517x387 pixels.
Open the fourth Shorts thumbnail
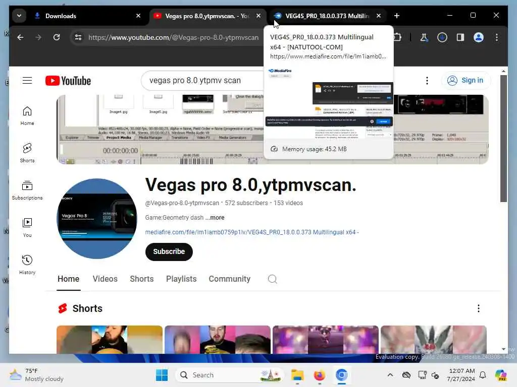click(x=434, y=340)
